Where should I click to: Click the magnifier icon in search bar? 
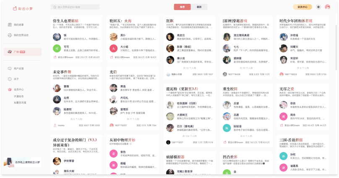55,7
